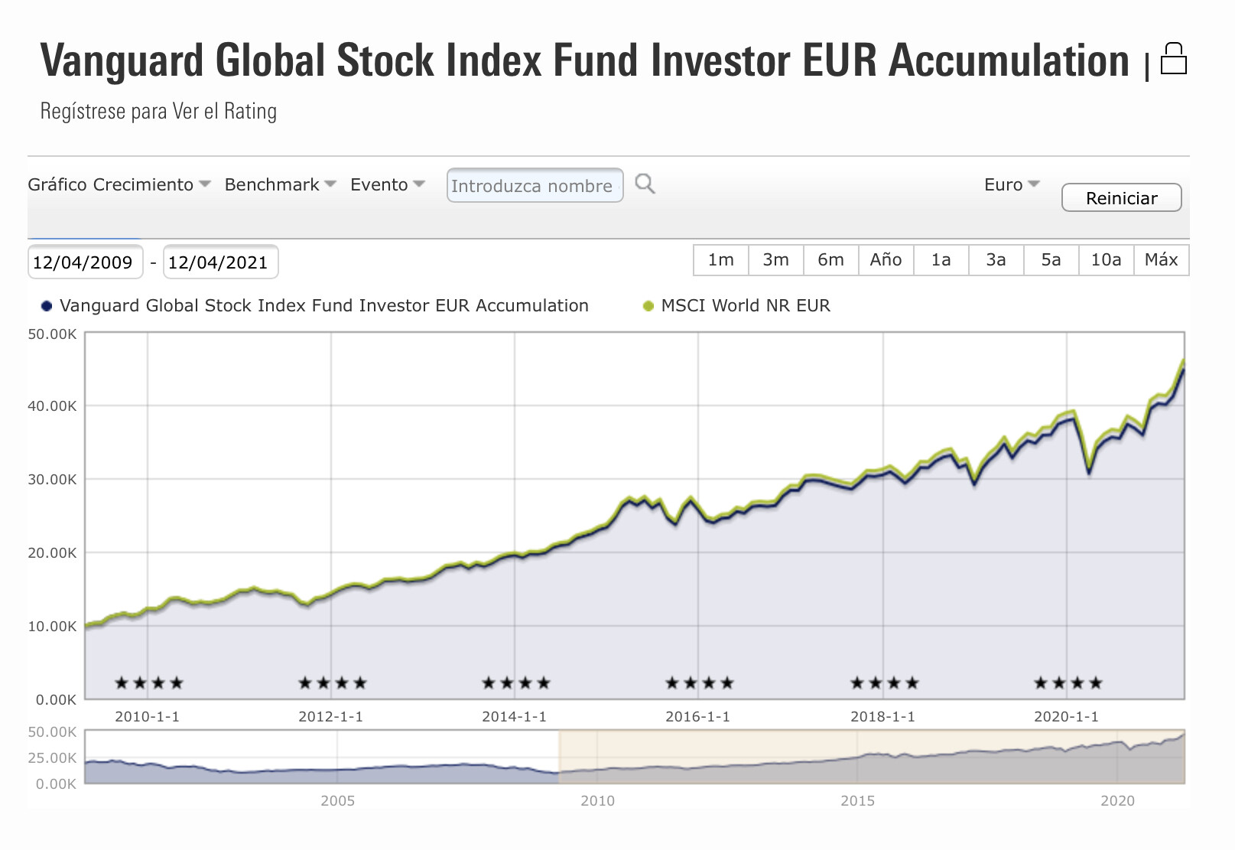Viewport: 1235px width, 850px height.
Task: Click the green MSCI World legend dot
Action: coord(648,306)
